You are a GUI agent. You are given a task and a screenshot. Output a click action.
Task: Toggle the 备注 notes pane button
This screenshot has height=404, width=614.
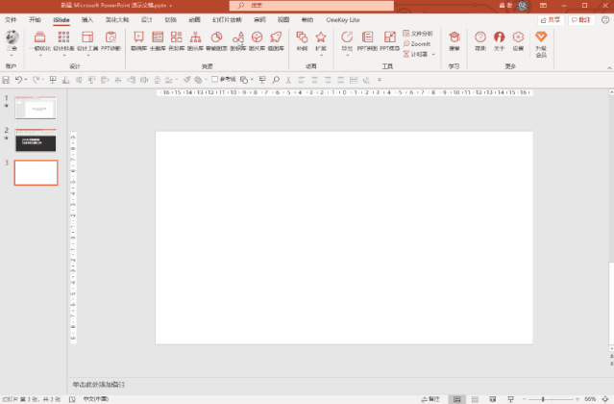click(x=430, y=399)
